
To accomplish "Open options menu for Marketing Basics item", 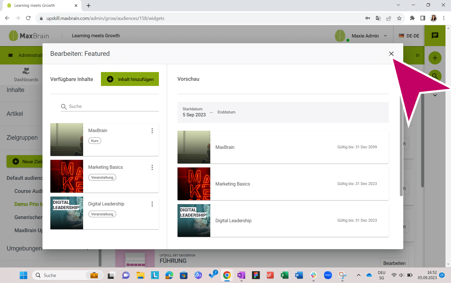I will coord(152,167).
